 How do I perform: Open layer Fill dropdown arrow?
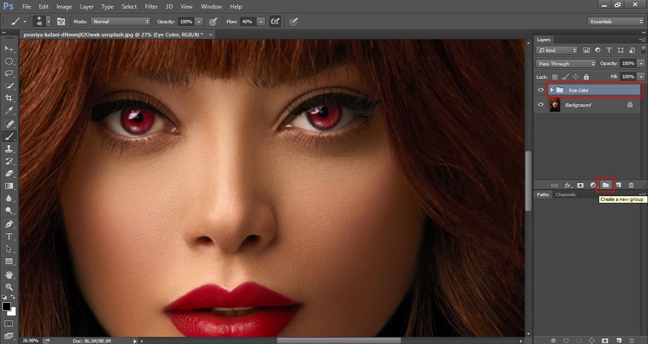pos(641,77)
